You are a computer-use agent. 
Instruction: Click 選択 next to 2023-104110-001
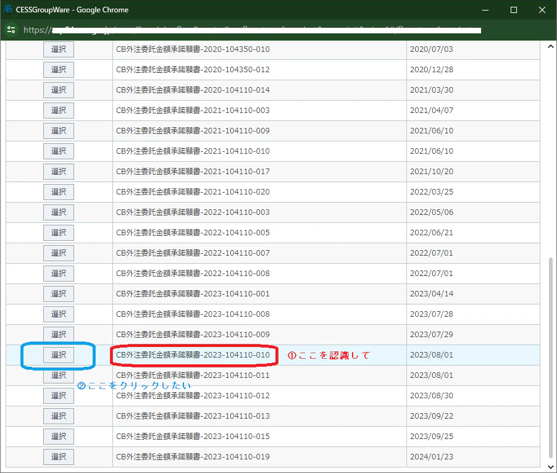tap(58, 293)
